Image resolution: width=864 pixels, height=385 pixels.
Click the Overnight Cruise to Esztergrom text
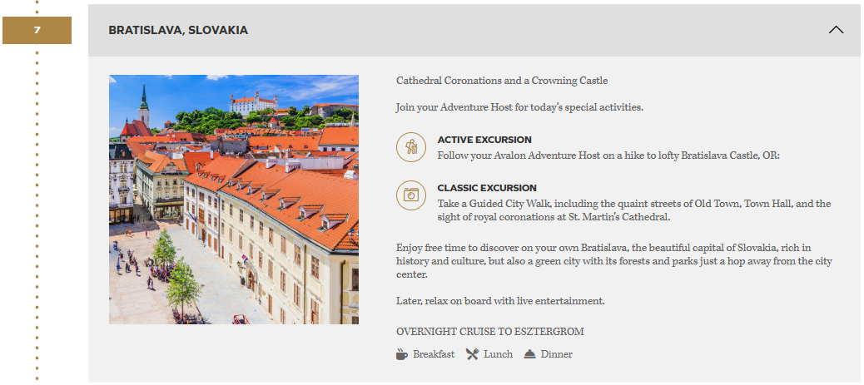(x=489, y=332)
